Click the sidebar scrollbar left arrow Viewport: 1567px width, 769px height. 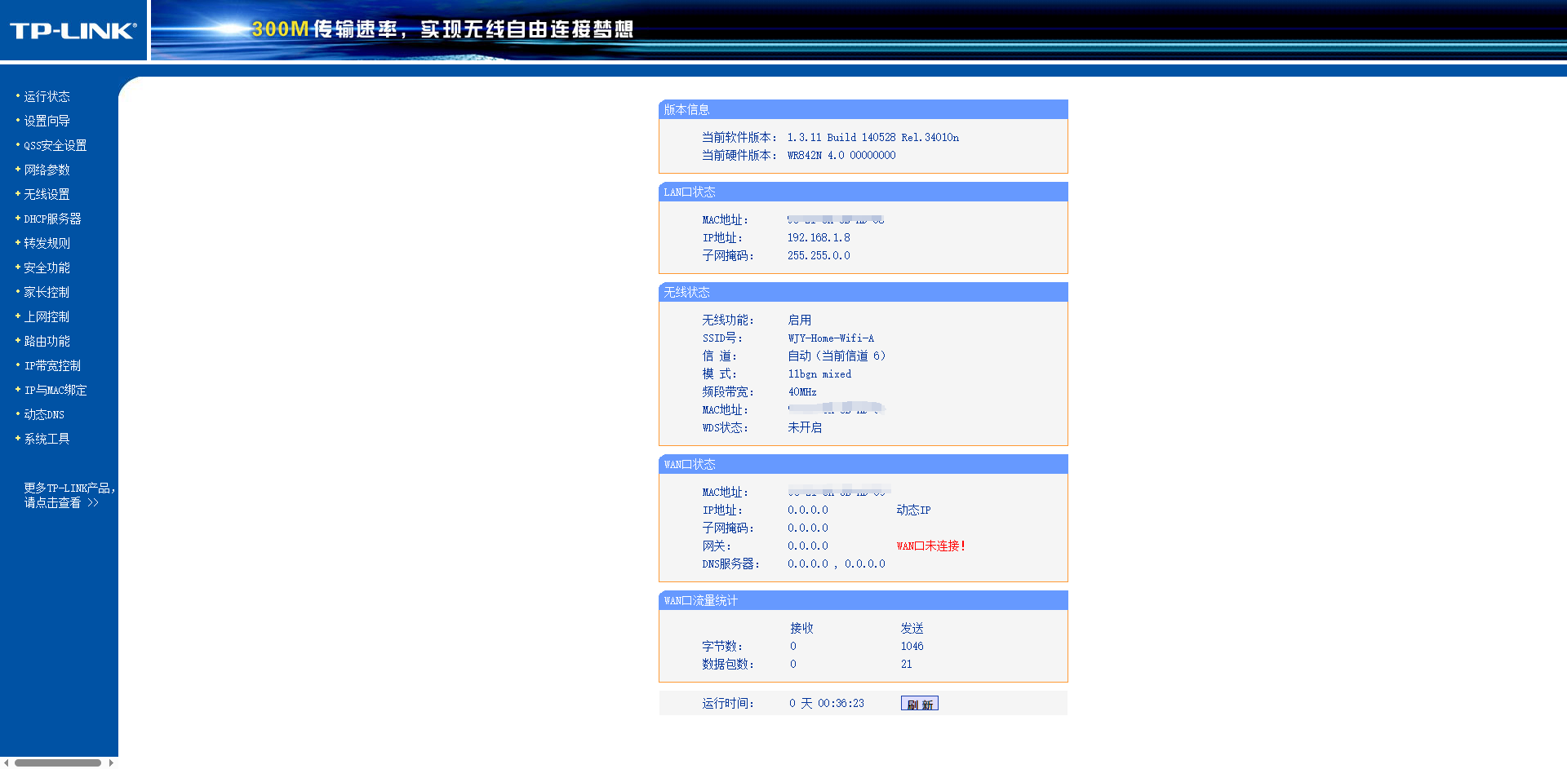click(x=7, y=763)
